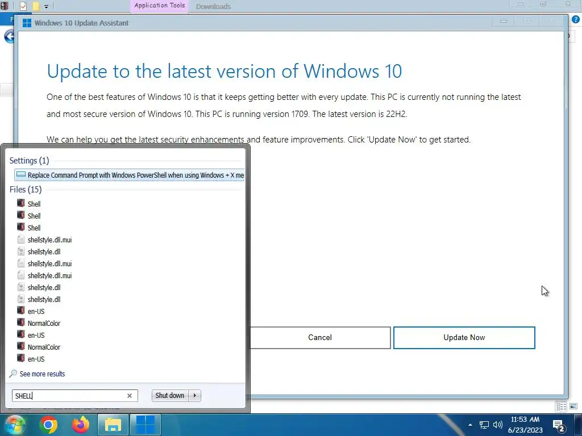Open Explorer help question-mark icon

coord(576,20)
